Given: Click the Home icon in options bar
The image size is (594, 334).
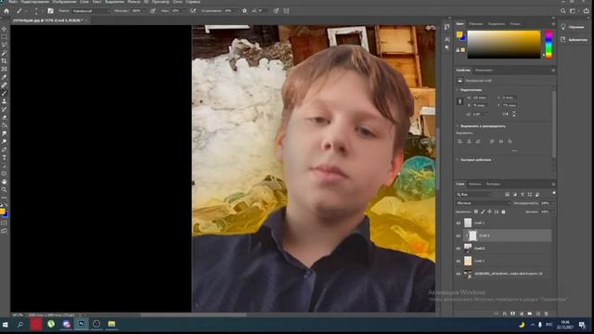Looking at the screenshot, I should pos(6,11).
